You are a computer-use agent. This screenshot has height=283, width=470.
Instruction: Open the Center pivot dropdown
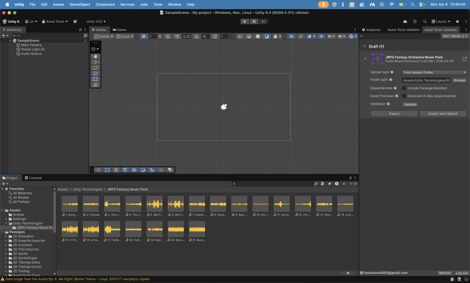click(104, 36)
